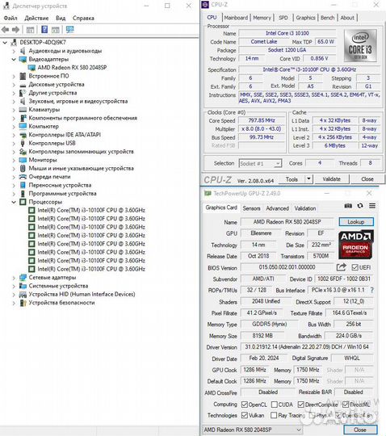The width and height of the screenshot is (386, 436).
Task: Click the Tools button in CPU-Z
Action: click(292, 179)
